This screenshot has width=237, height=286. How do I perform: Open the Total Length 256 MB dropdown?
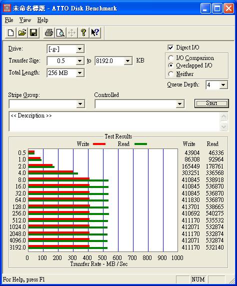79,73
